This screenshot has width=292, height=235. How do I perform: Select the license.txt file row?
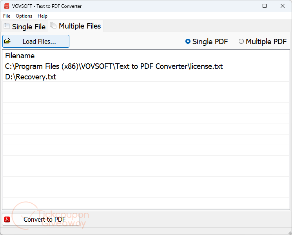tap(146, 66)
